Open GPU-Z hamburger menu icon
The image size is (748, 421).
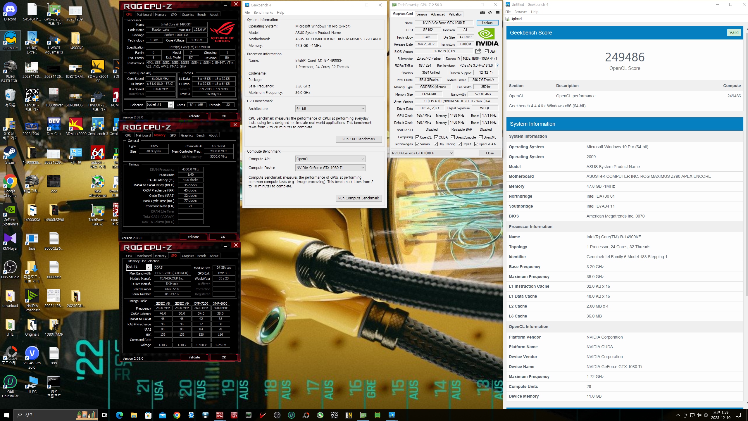click(497, 13)
